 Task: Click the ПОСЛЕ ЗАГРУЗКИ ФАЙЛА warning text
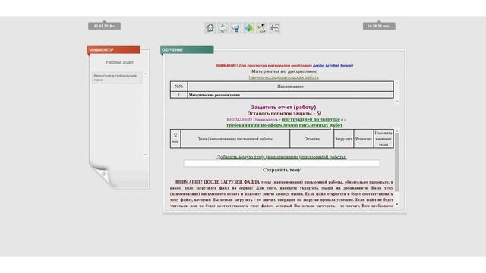click(x=232, y=182)
